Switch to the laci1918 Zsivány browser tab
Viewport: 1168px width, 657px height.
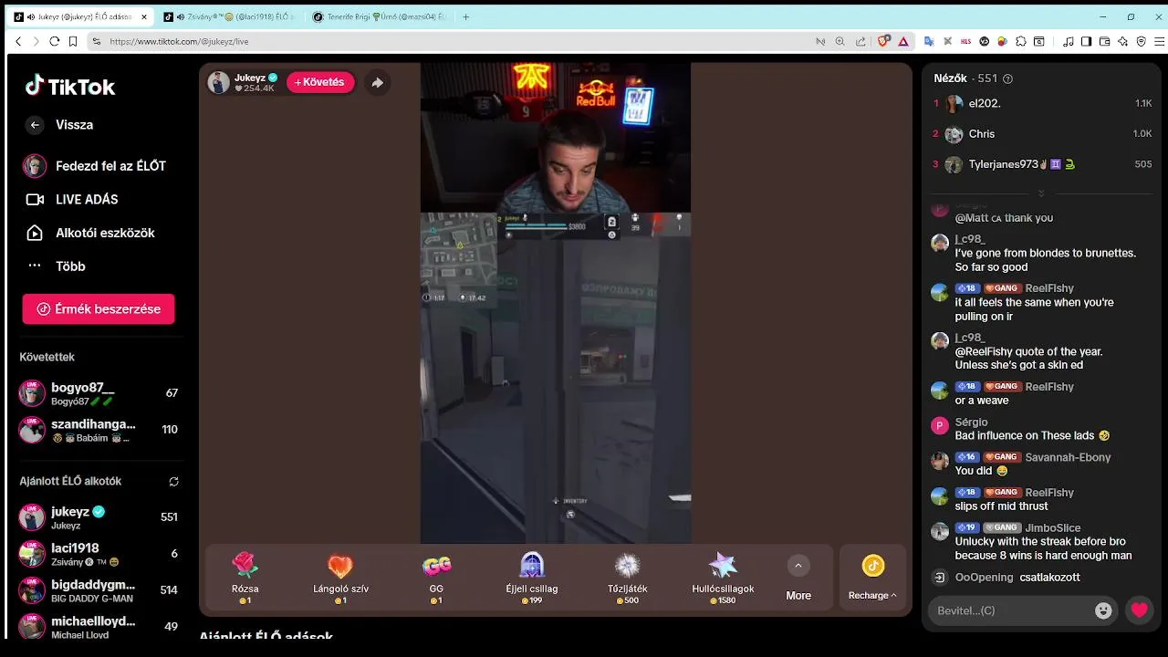pyautogui.click(x=229, y=16)
